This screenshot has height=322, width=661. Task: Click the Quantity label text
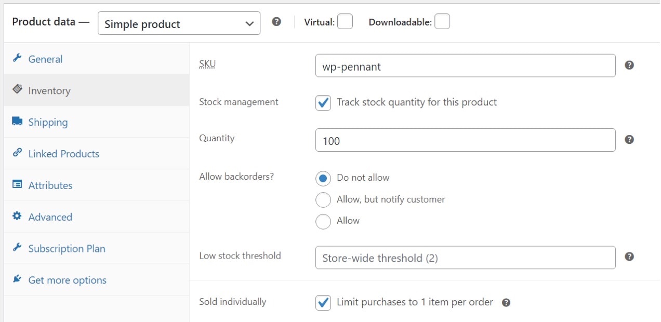[x=217, y=138]
